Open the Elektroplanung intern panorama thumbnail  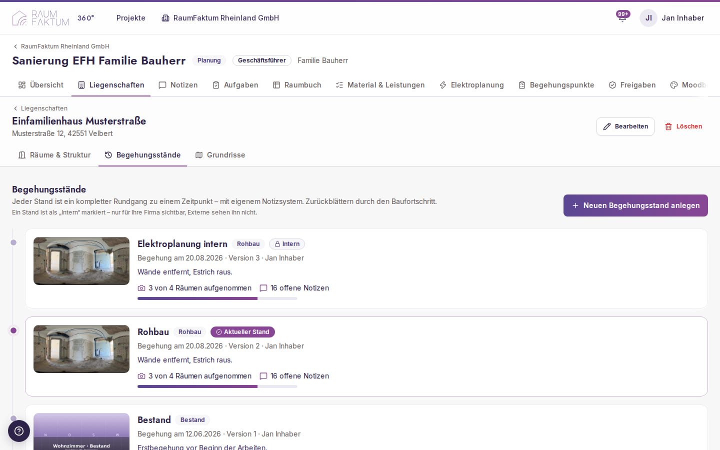click(x=81, y=261)
